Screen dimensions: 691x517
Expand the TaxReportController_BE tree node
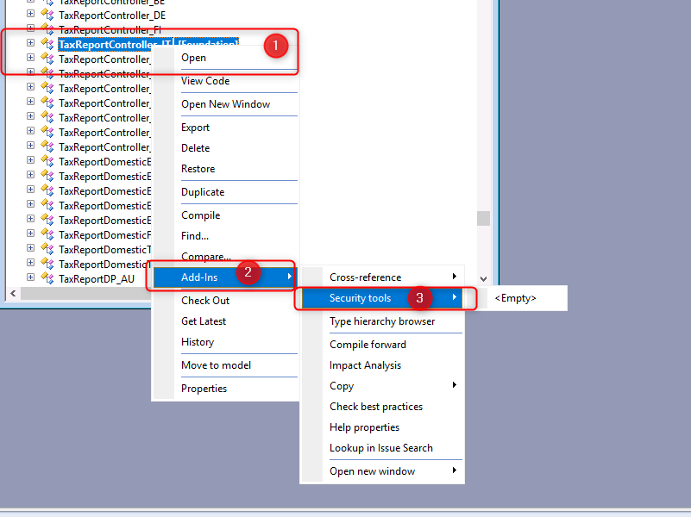tap(30, 3)
